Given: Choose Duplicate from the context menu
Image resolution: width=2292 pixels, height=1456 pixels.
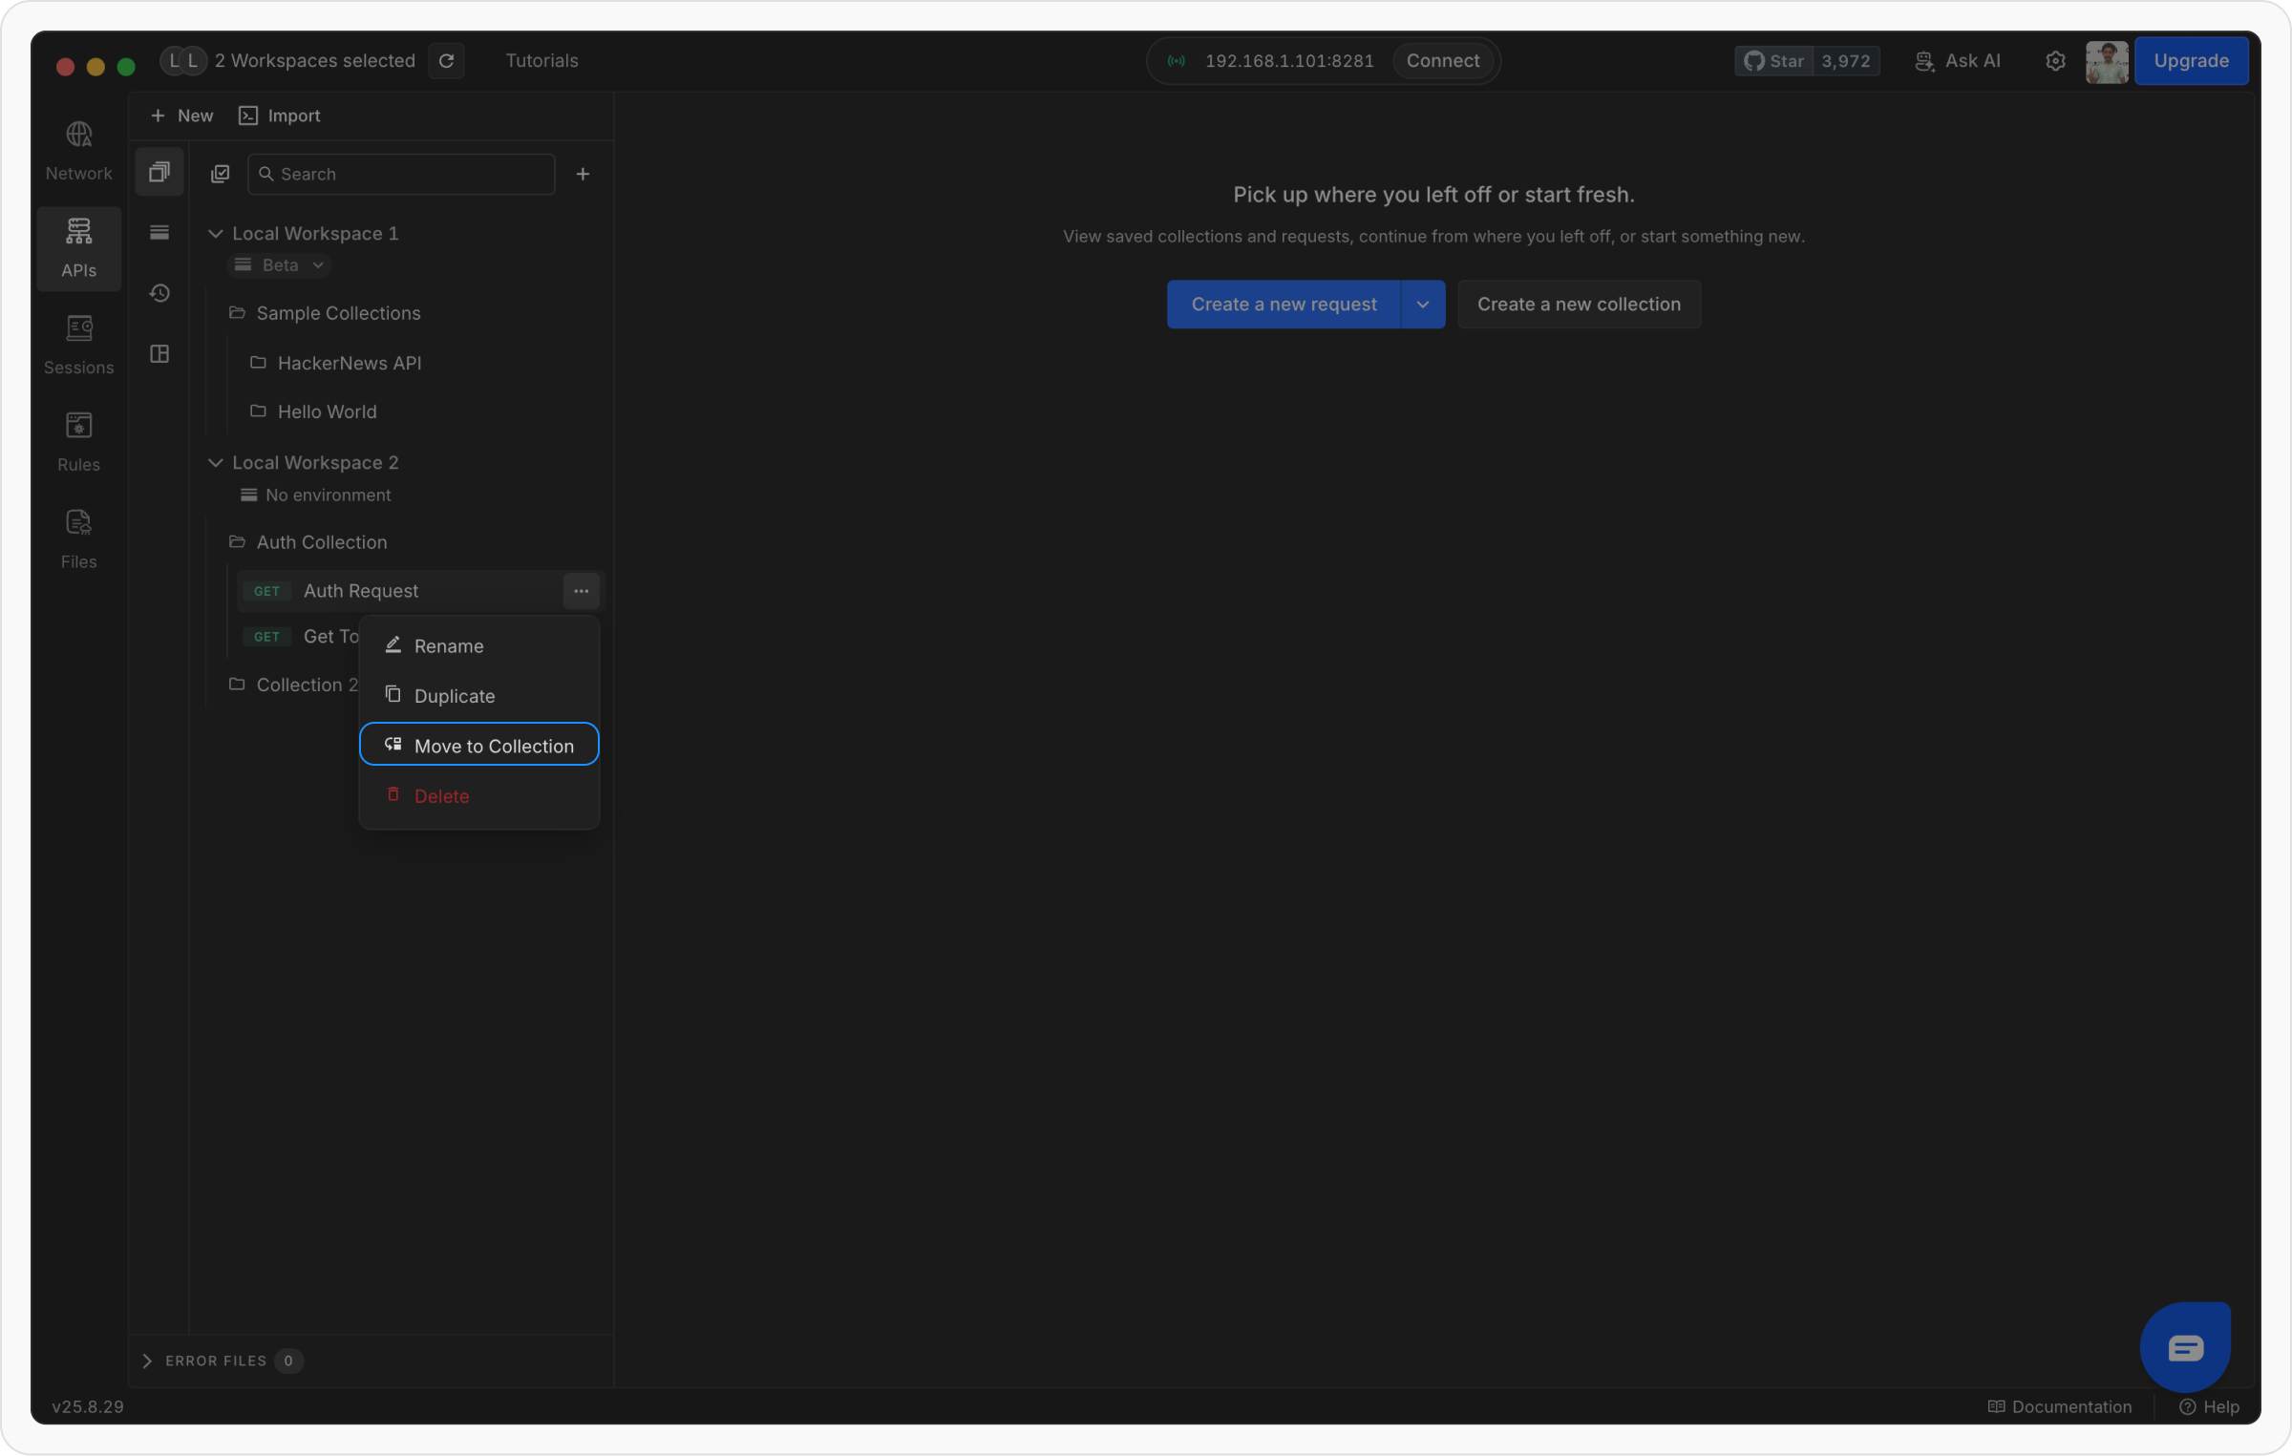Looking at the screenshot, I should (x=455, y=696).
